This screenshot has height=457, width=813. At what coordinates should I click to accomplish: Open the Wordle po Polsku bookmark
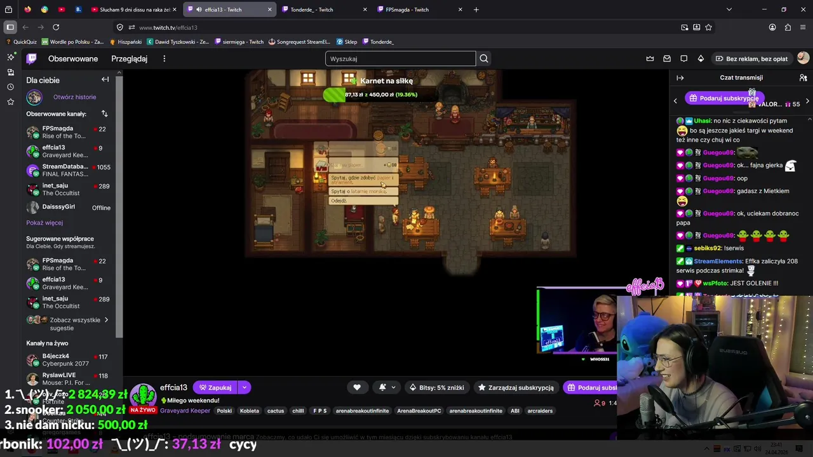[72, 42]
